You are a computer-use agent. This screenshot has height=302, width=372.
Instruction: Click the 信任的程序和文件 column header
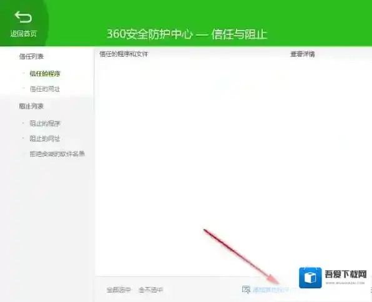(124, 54)
